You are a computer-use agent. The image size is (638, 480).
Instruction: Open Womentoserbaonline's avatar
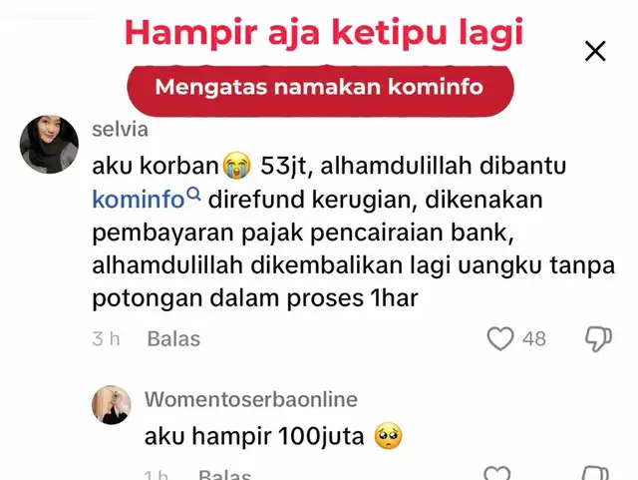[x=112, y=405]
